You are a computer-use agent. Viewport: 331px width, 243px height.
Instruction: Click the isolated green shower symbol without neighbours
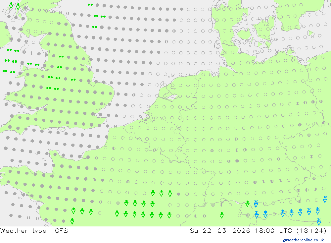(221, 215)
